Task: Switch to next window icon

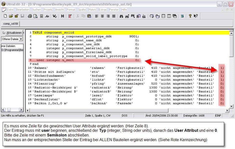Action: tap(152, 16)
